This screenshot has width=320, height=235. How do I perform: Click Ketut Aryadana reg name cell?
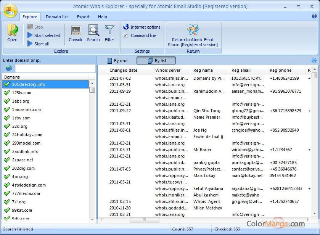(208, 188)
